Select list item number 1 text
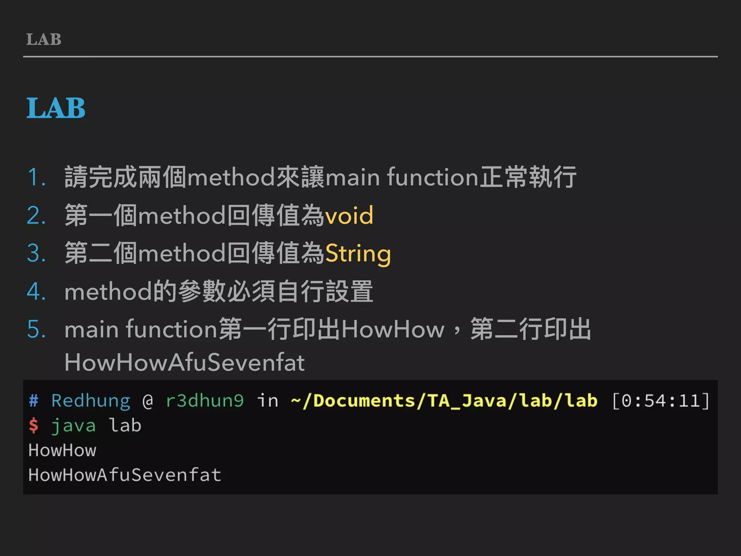The width and height of the screenshot is (741, 556). (x=320, y=177)
